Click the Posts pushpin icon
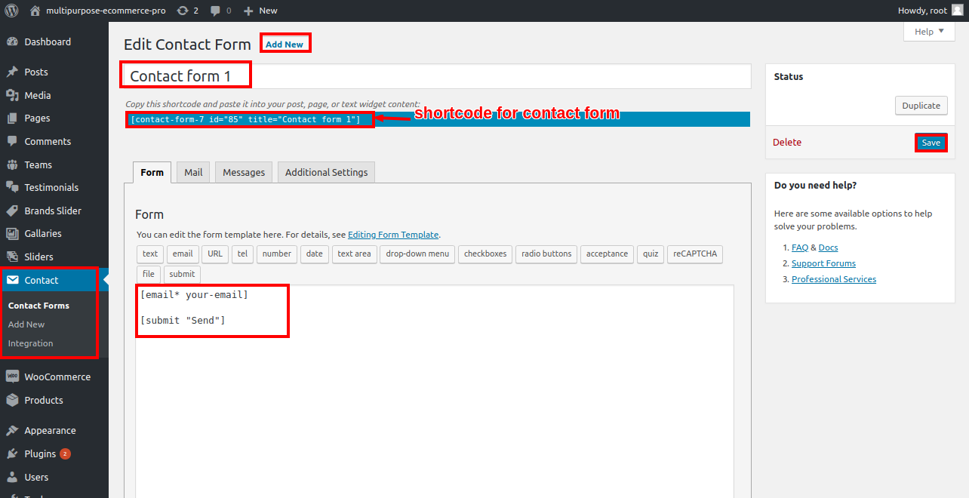The width and height of the screenshot is (969, 498). click(x=12, y=72)
